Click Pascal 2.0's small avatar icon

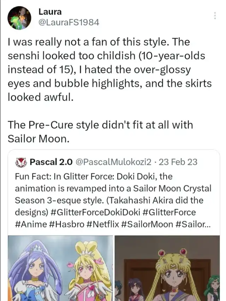[22, 162]
